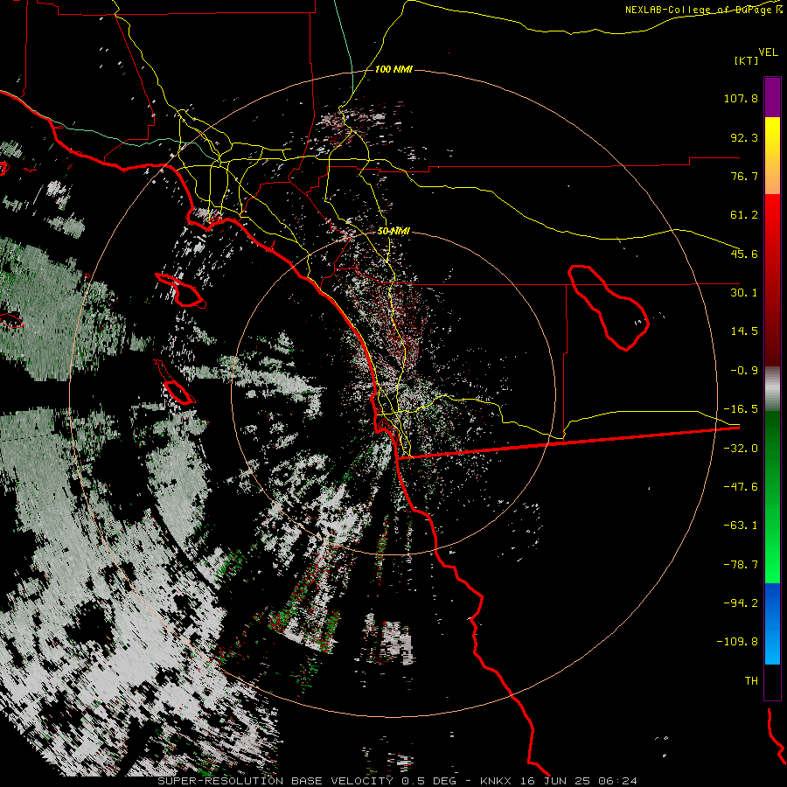
Task: Click the Santa Catalina Island outline
Action: (180, 290)
